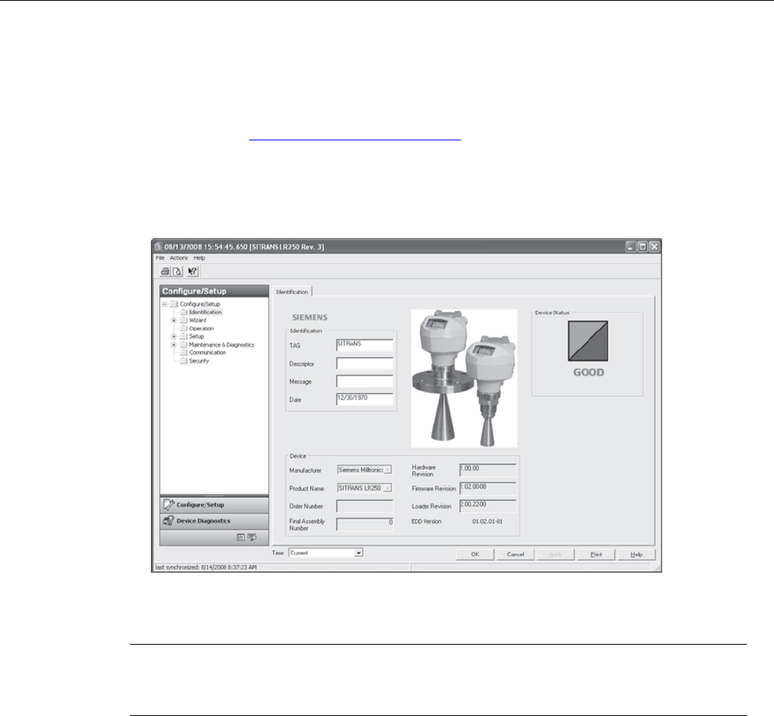774x716 pixels.
Task: Activate the What's This help pointer icon
Action: pyautogui.click(x=192, y=272)
